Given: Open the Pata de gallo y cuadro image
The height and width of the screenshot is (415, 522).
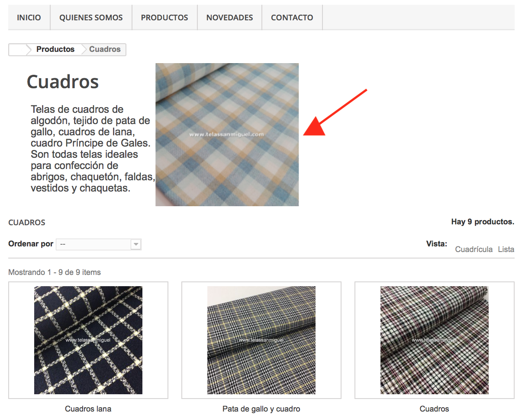Looking at the screenshot, I should pos(261,340).
